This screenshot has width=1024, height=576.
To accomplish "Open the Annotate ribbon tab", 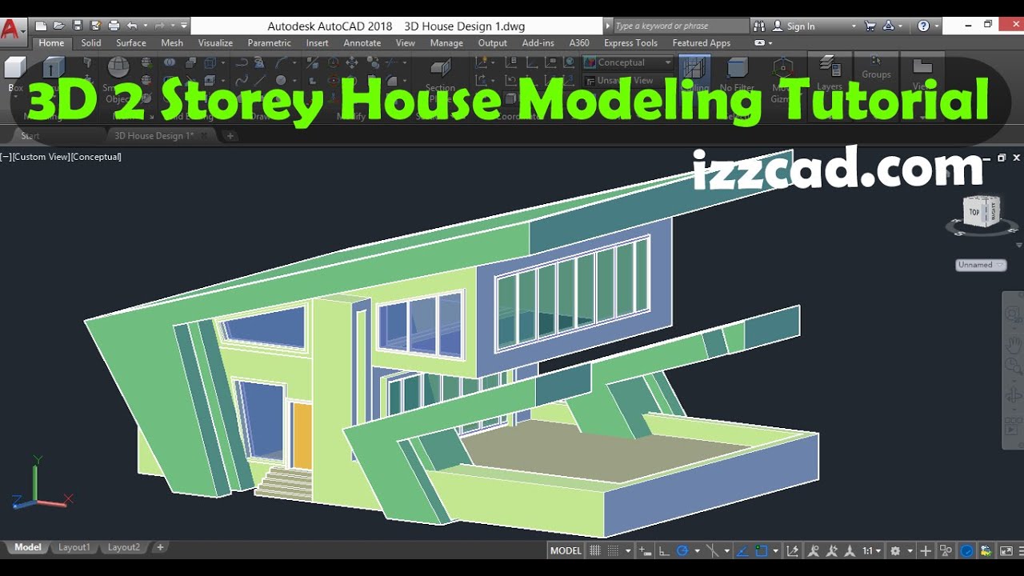I will (x=362, y=43).
